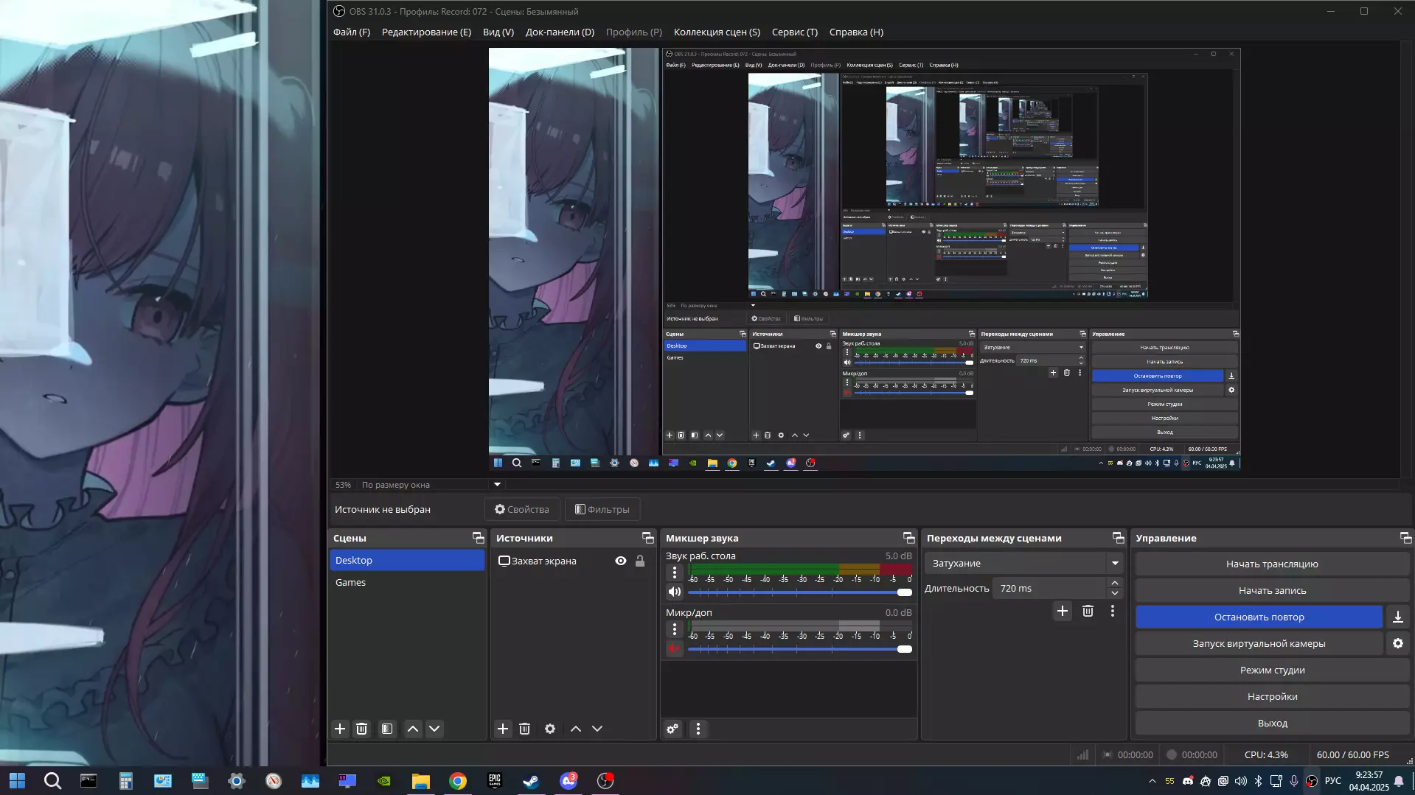Open advanced audio properties gears icon
Image resolution: width=1415 pixels, height=795 pixels.
(672, 729)
